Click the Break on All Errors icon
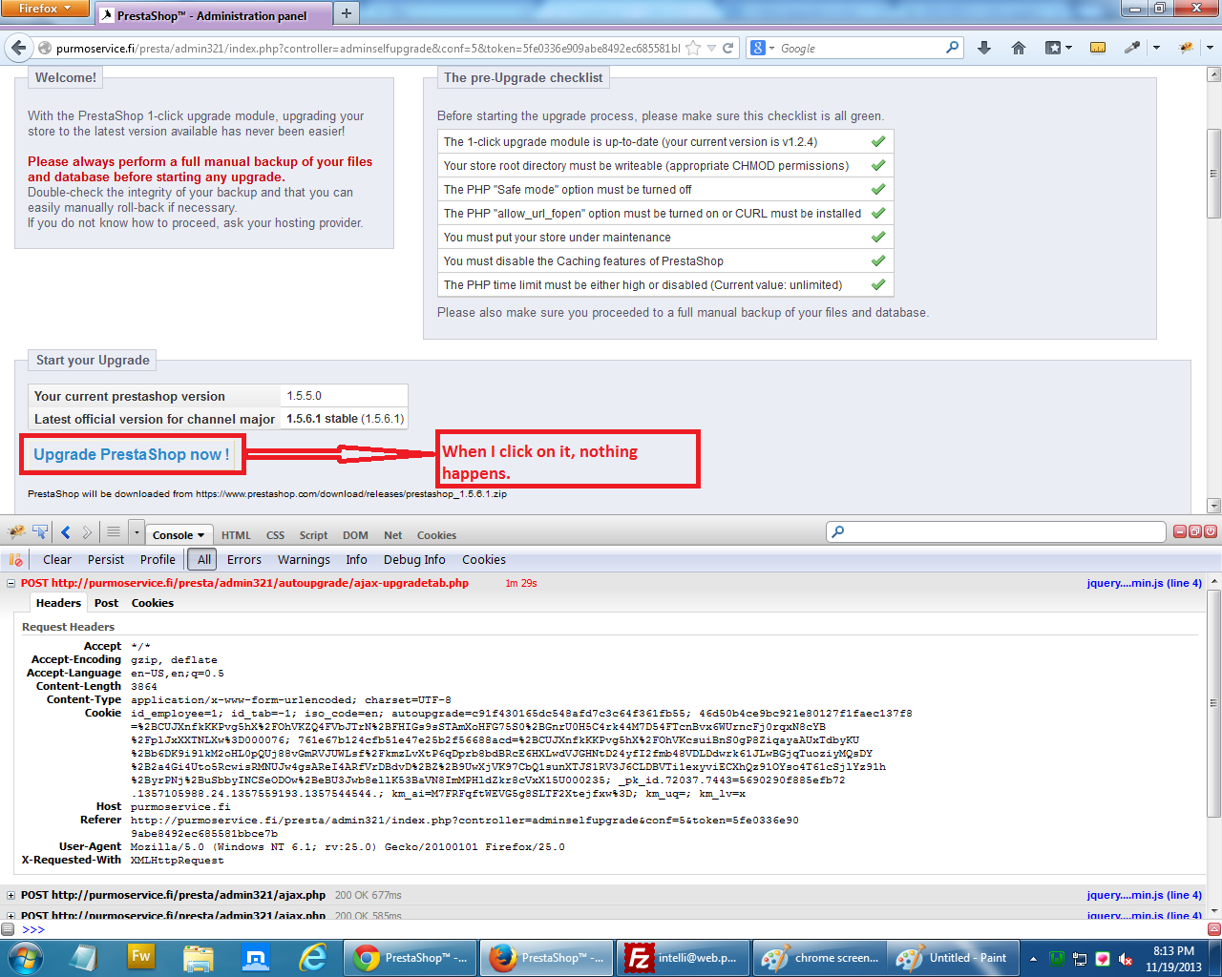Image resolution: width=1222 pixels, height=977 pixels. tap(15, 560)
